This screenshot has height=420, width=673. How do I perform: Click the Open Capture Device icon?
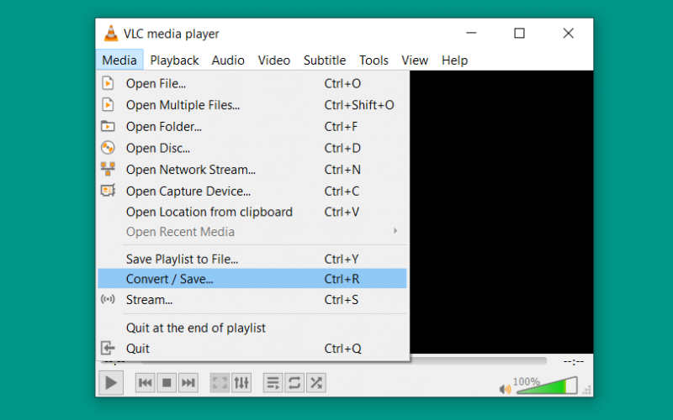[x=108, y=191]
